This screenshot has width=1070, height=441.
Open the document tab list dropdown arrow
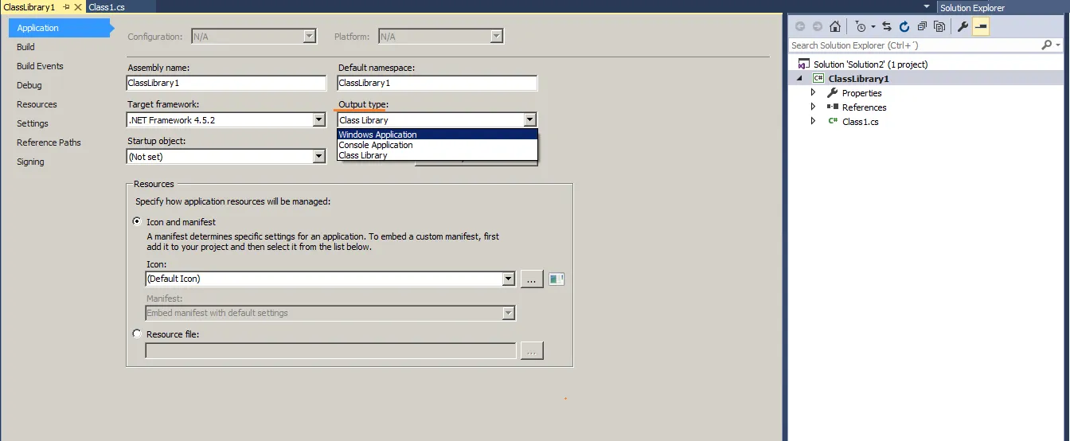[925, 6]
